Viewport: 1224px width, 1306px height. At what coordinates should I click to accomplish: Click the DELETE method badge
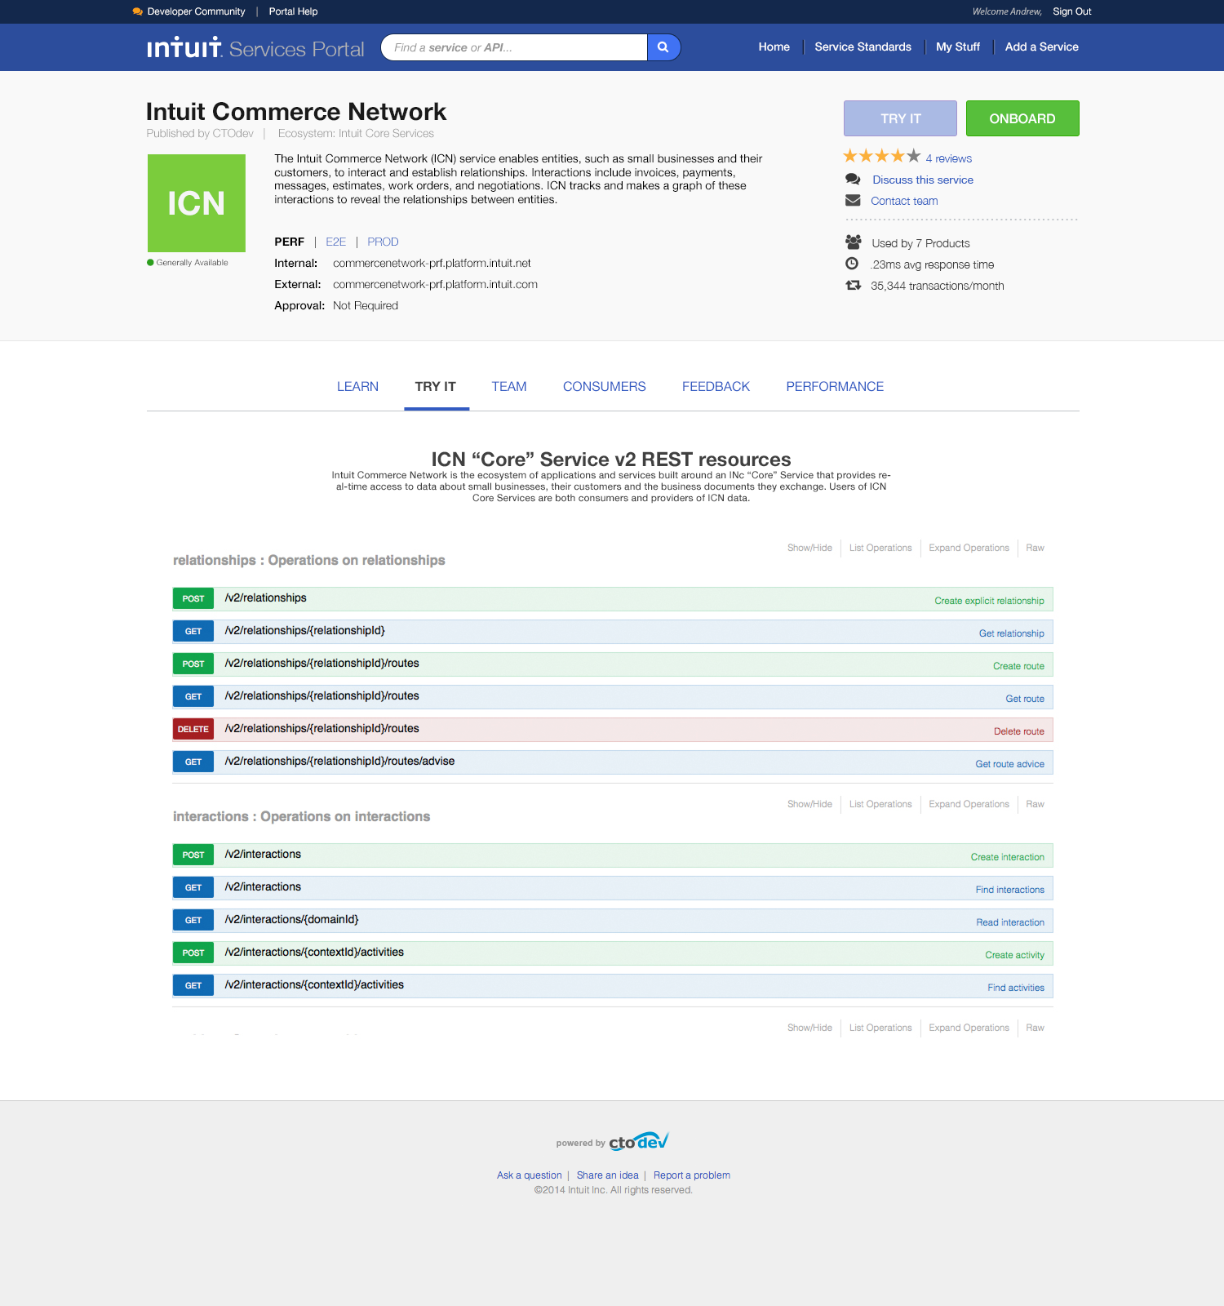click(x=193, y=729)
